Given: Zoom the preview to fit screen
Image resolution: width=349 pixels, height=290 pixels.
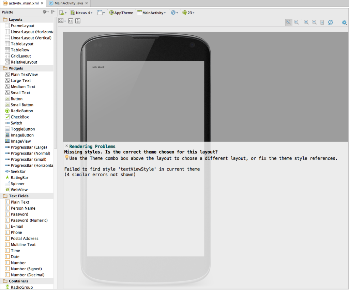Looking at the screenshot, I should (x=288, y=22).
